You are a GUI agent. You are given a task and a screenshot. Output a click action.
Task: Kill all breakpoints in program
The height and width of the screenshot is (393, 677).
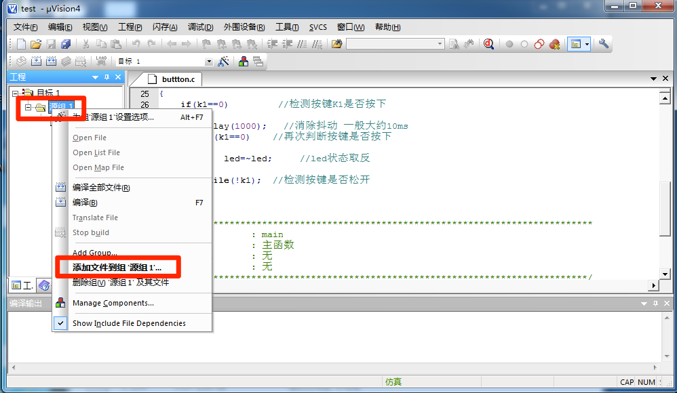tap(554, 43)
